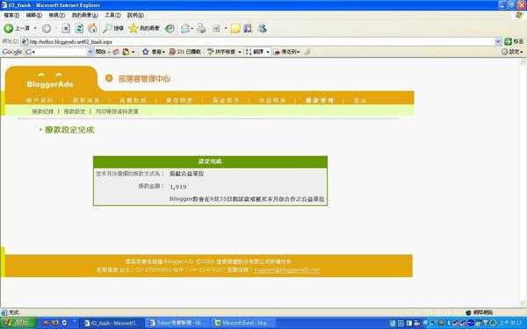
Task: Open first orange nav tab (account info)
Action: tap(40, 100)
